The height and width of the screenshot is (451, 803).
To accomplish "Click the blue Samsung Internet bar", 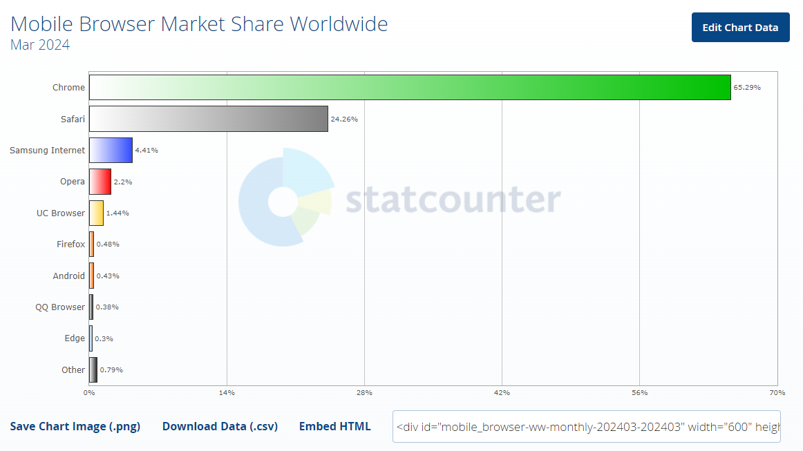I will coord(111,150).
